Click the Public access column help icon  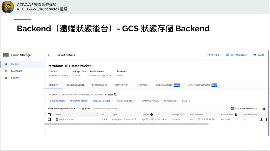pyautogui.click(x=236, y=115)
